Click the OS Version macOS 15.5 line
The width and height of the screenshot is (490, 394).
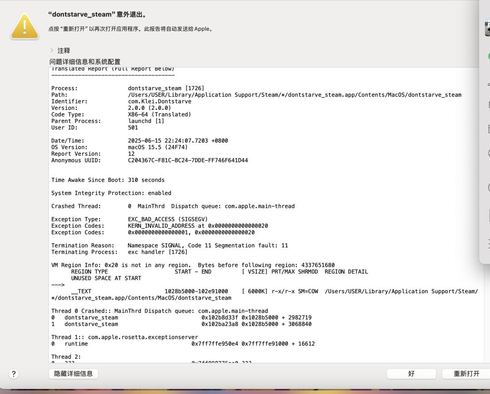(119, 147)
